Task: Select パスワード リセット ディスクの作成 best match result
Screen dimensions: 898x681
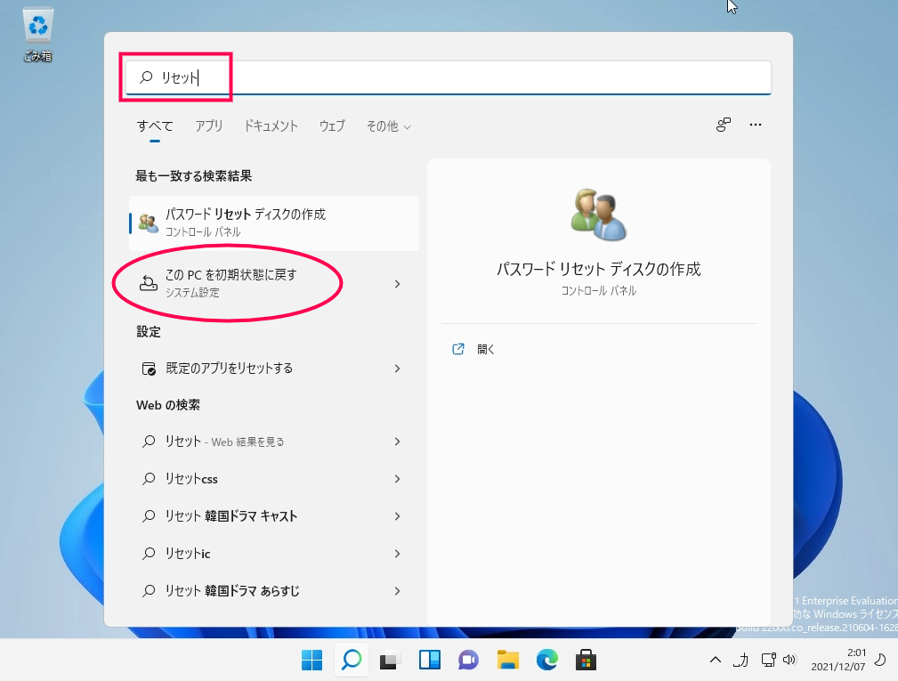Action: (274, 223)
